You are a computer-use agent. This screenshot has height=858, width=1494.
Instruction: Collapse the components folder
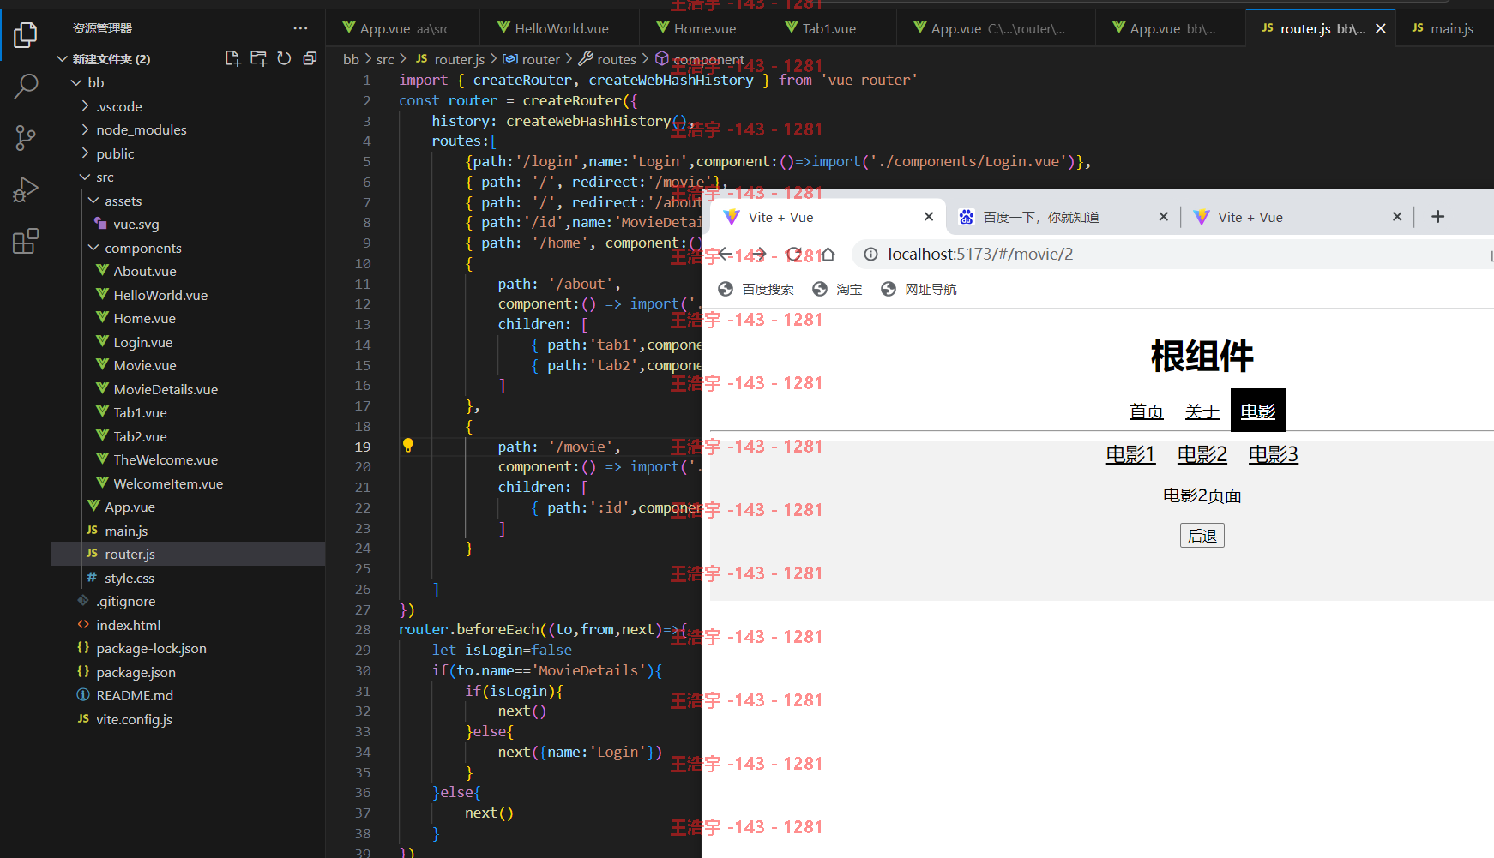click(x=93, y=248)
